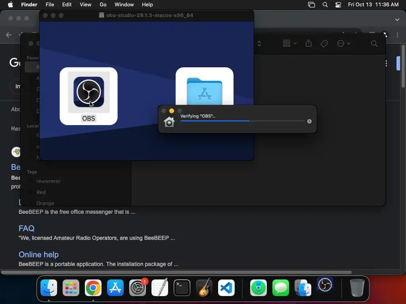This screenshot has width=406, height=304.
Task: Open Stage Manager from menu bar
Action: click(311, 5)
